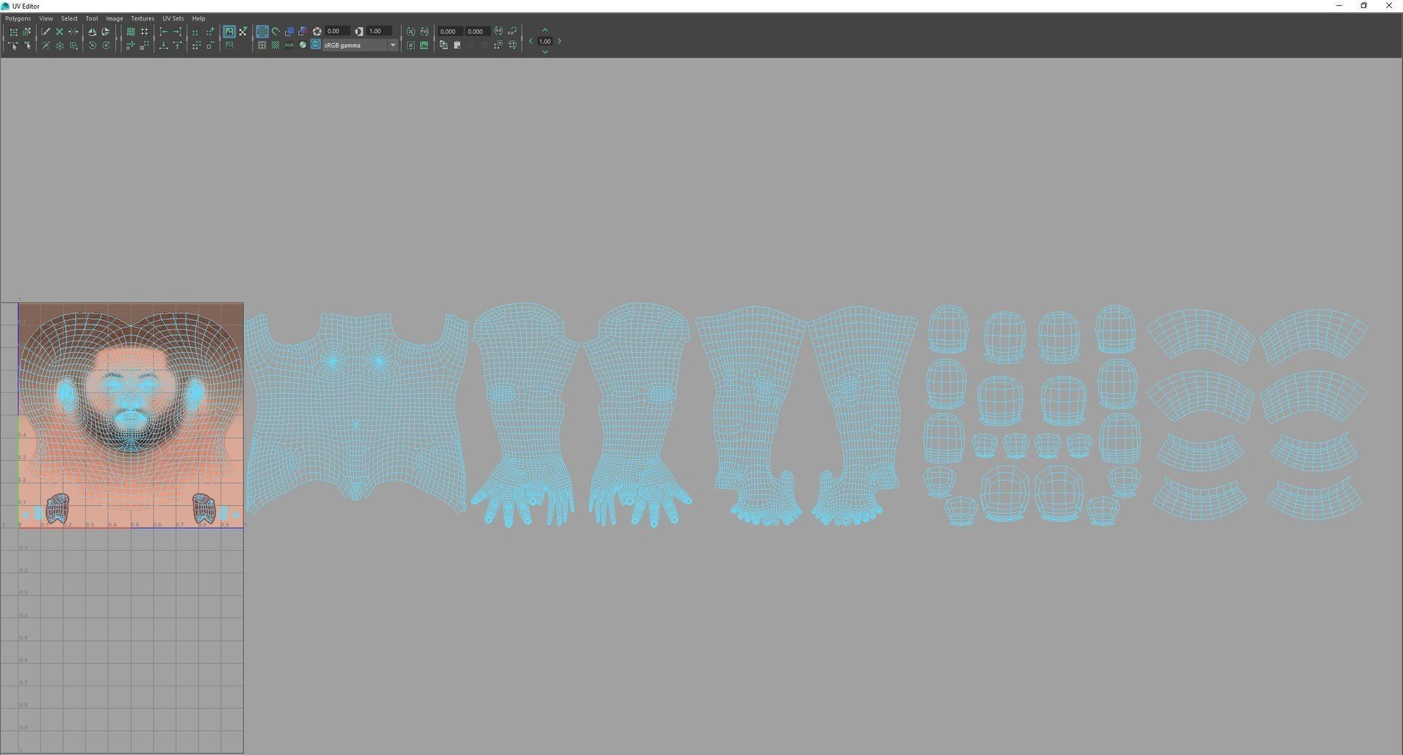This screenshot has height=755, width=1403.
Task: Align UVs to minimum V
Action: click(x=164, y=45)
